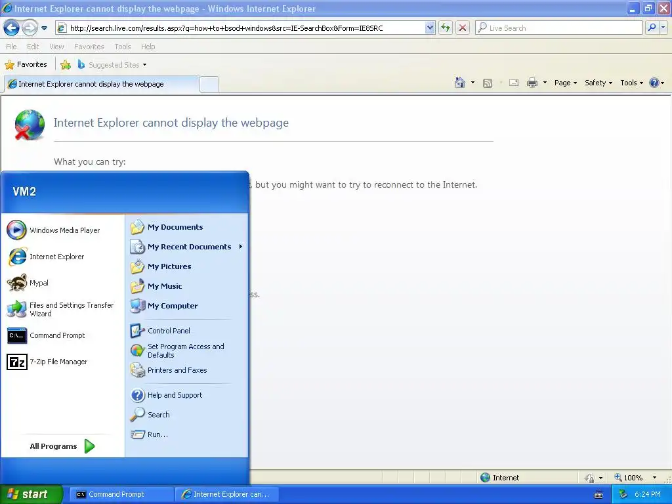Screen dimensions: 672x504
Task: Click the Home icon in command bar
Action: pos(460,83)
